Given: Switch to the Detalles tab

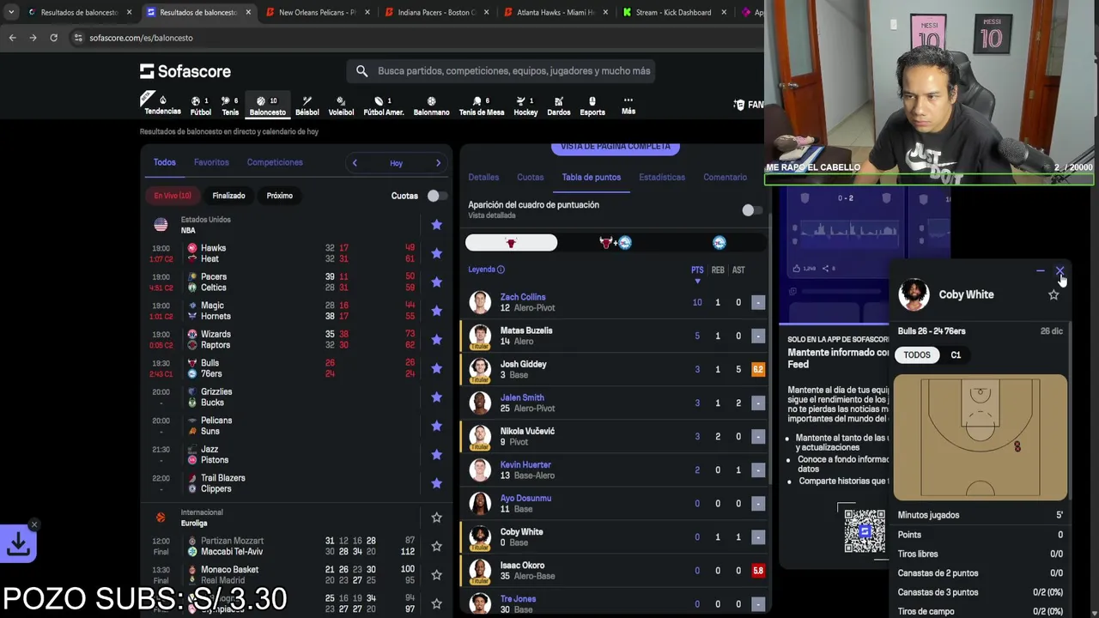Looking at the screenshot, I should 483,177.
